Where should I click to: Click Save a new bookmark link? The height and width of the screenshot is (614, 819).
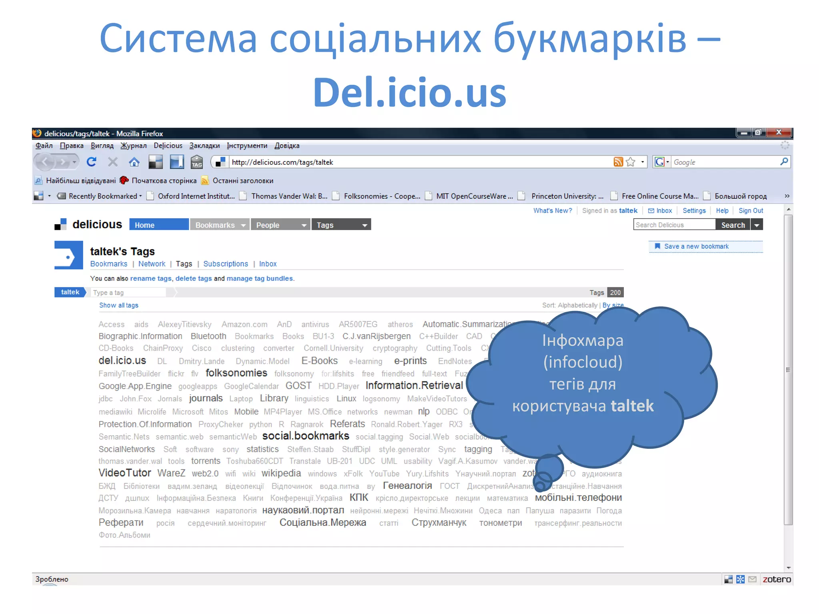[696, 246]
